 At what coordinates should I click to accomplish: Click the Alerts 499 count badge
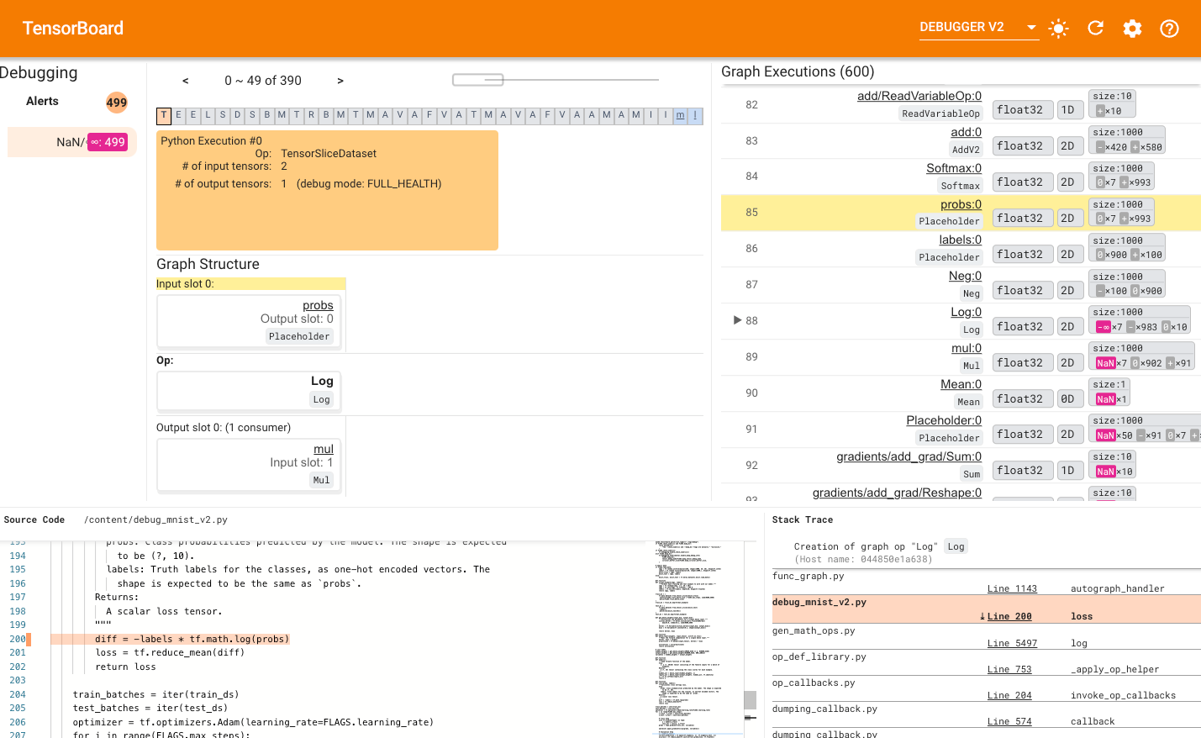click(117, 103)
